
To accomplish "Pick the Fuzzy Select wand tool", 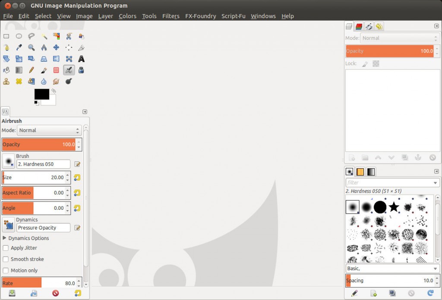I will (x=44, y=36).
